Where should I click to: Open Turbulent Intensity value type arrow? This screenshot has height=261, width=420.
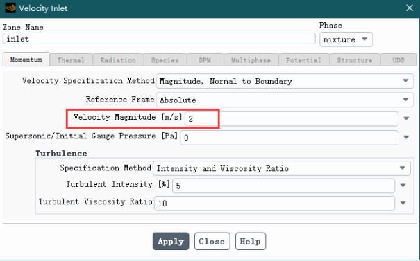[403, 186]
